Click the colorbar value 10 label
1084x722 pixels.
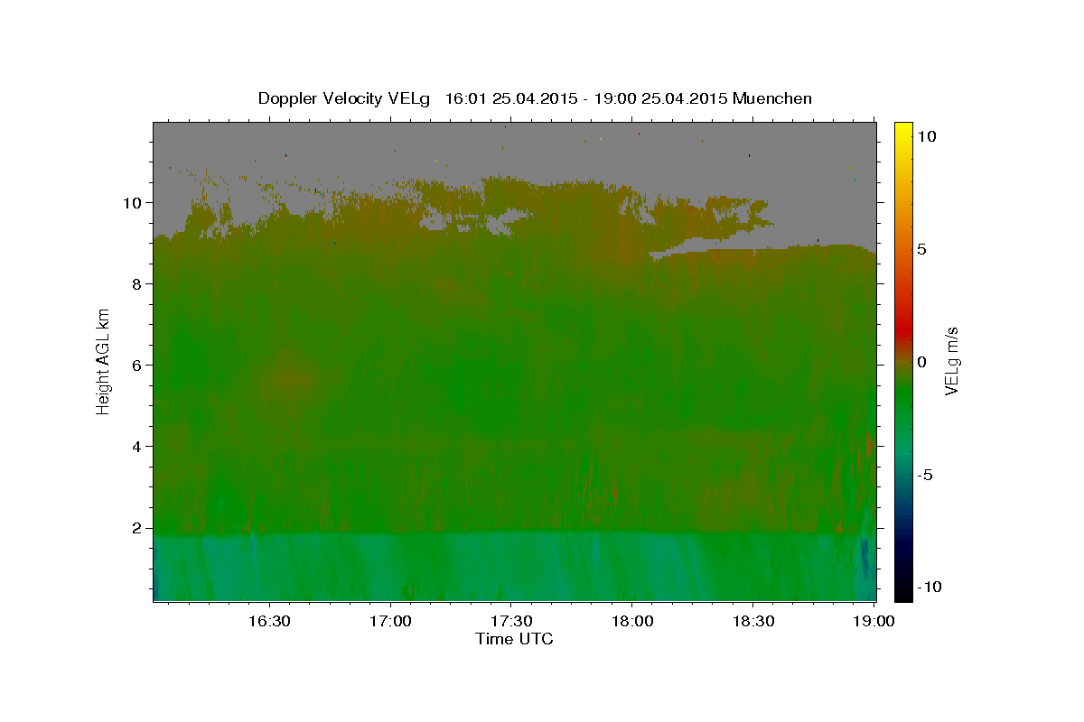click(x=926, y=135)
